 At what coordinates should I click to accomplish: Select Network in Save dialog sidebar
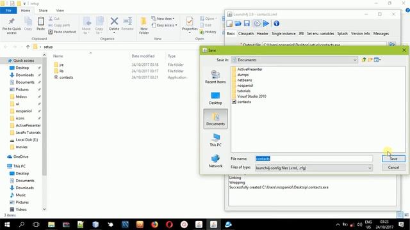point(215,161)
